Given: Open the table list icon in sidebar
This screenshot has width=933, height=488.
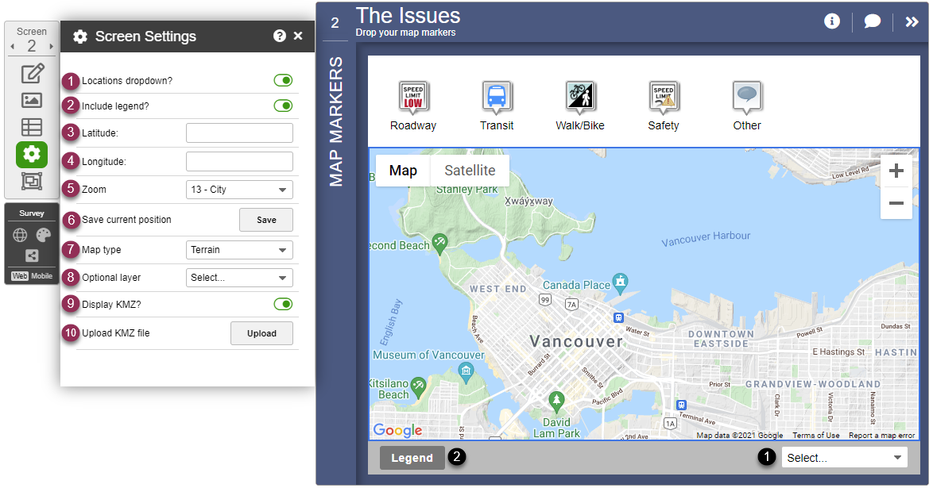Looking at the screenshot, I should point(32,127).
